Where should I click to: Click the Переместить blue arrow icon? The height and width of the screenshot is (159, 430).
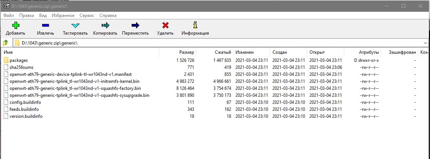click(135, 26)
